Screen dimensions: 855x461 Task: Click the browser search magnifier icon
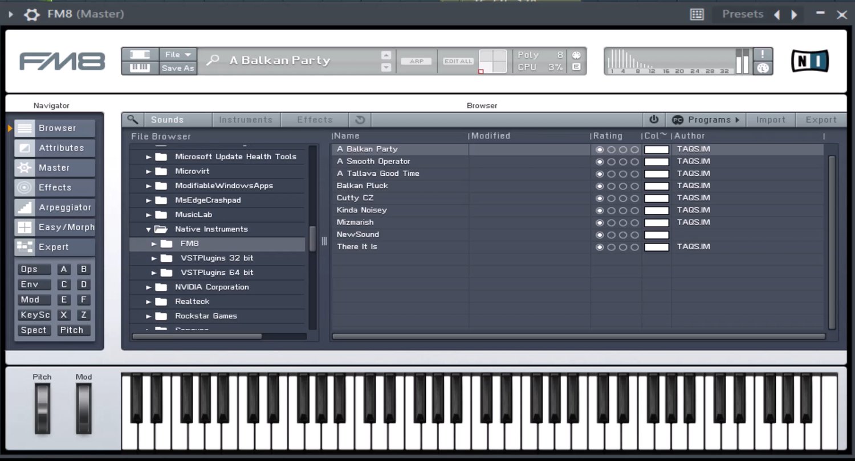(132, 120)
